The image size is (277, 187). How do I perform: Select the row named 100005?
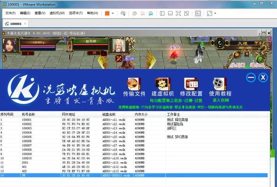pos(134,137)
